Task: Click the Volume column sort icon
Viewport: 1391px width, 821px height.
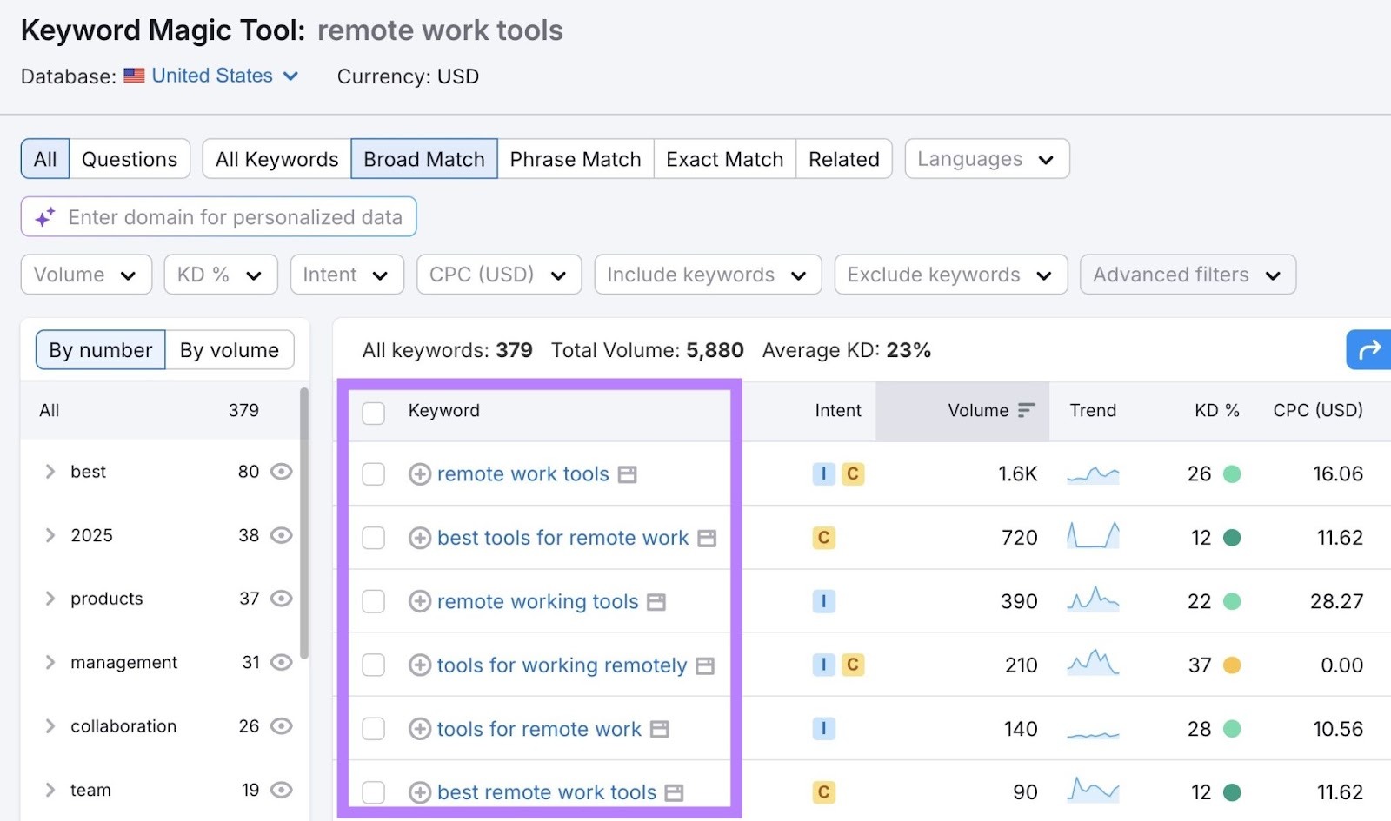Action: (x=1026, y=410)
